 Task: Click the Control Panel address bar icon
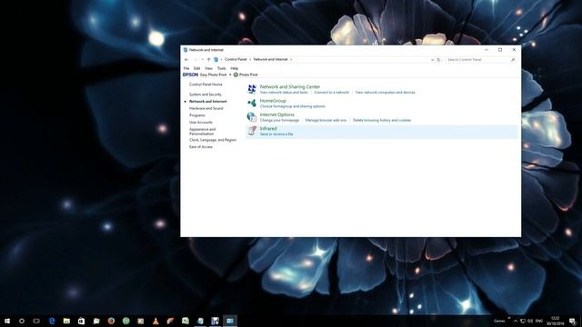tap(216, 59)
